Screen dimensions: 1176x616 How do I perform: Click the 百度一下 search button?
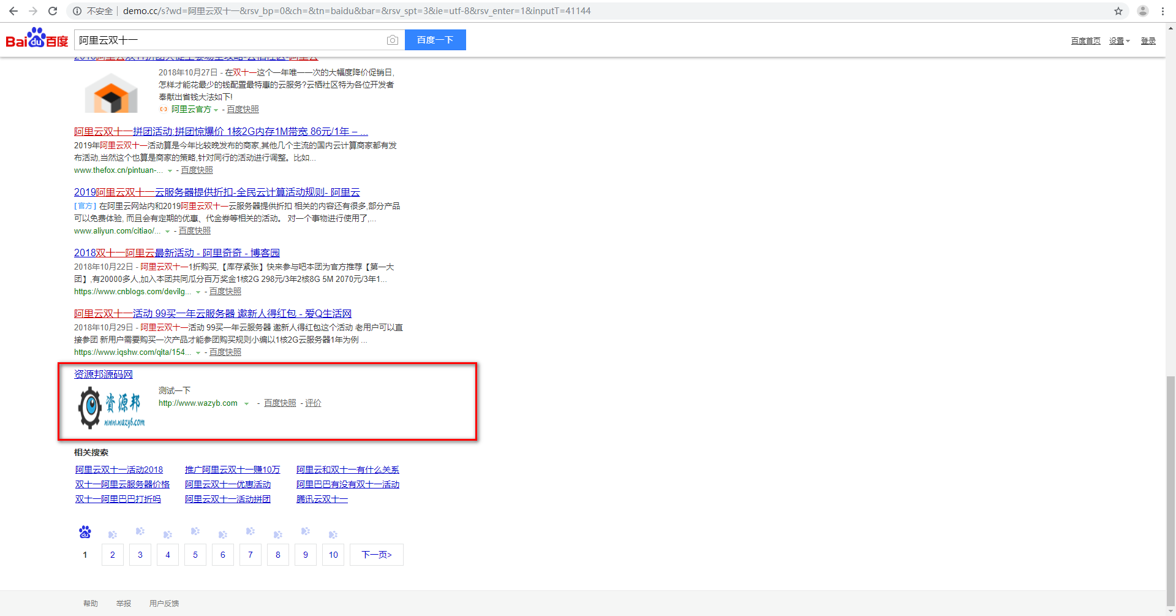pyautogui.click(x=435, y=40)
